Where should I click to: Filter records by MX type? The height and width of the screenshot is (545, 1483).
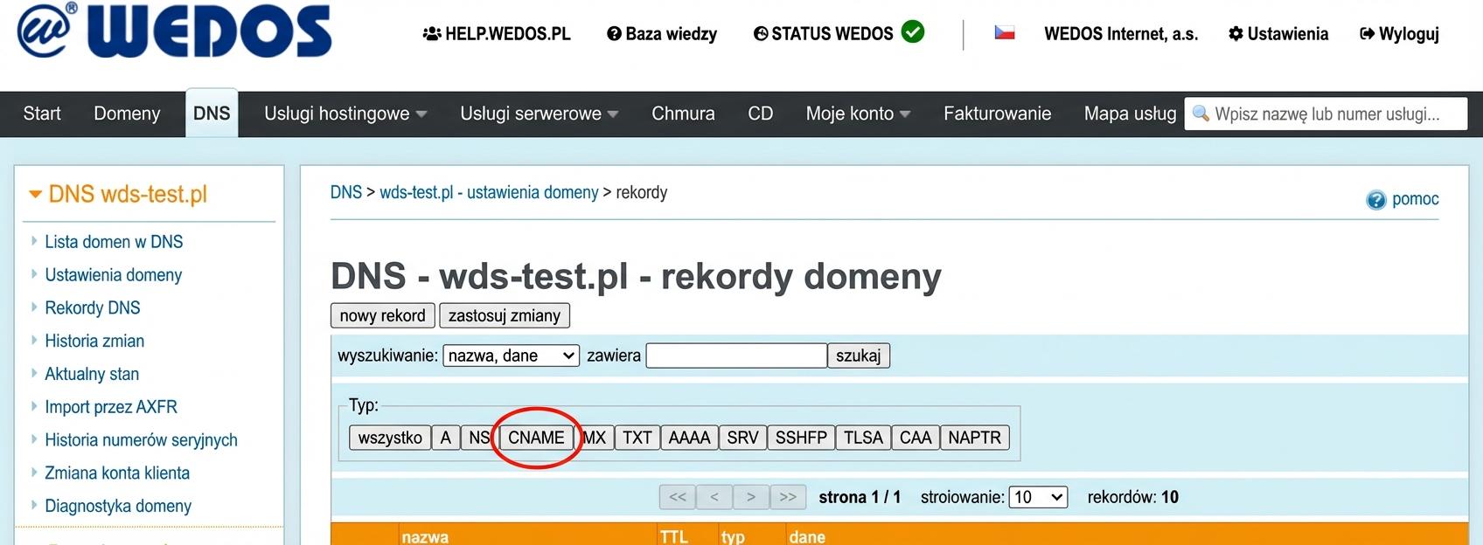[595, 438]
